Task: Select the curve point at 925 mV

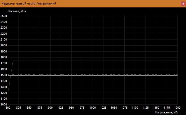Action: [x=61, y=75]
